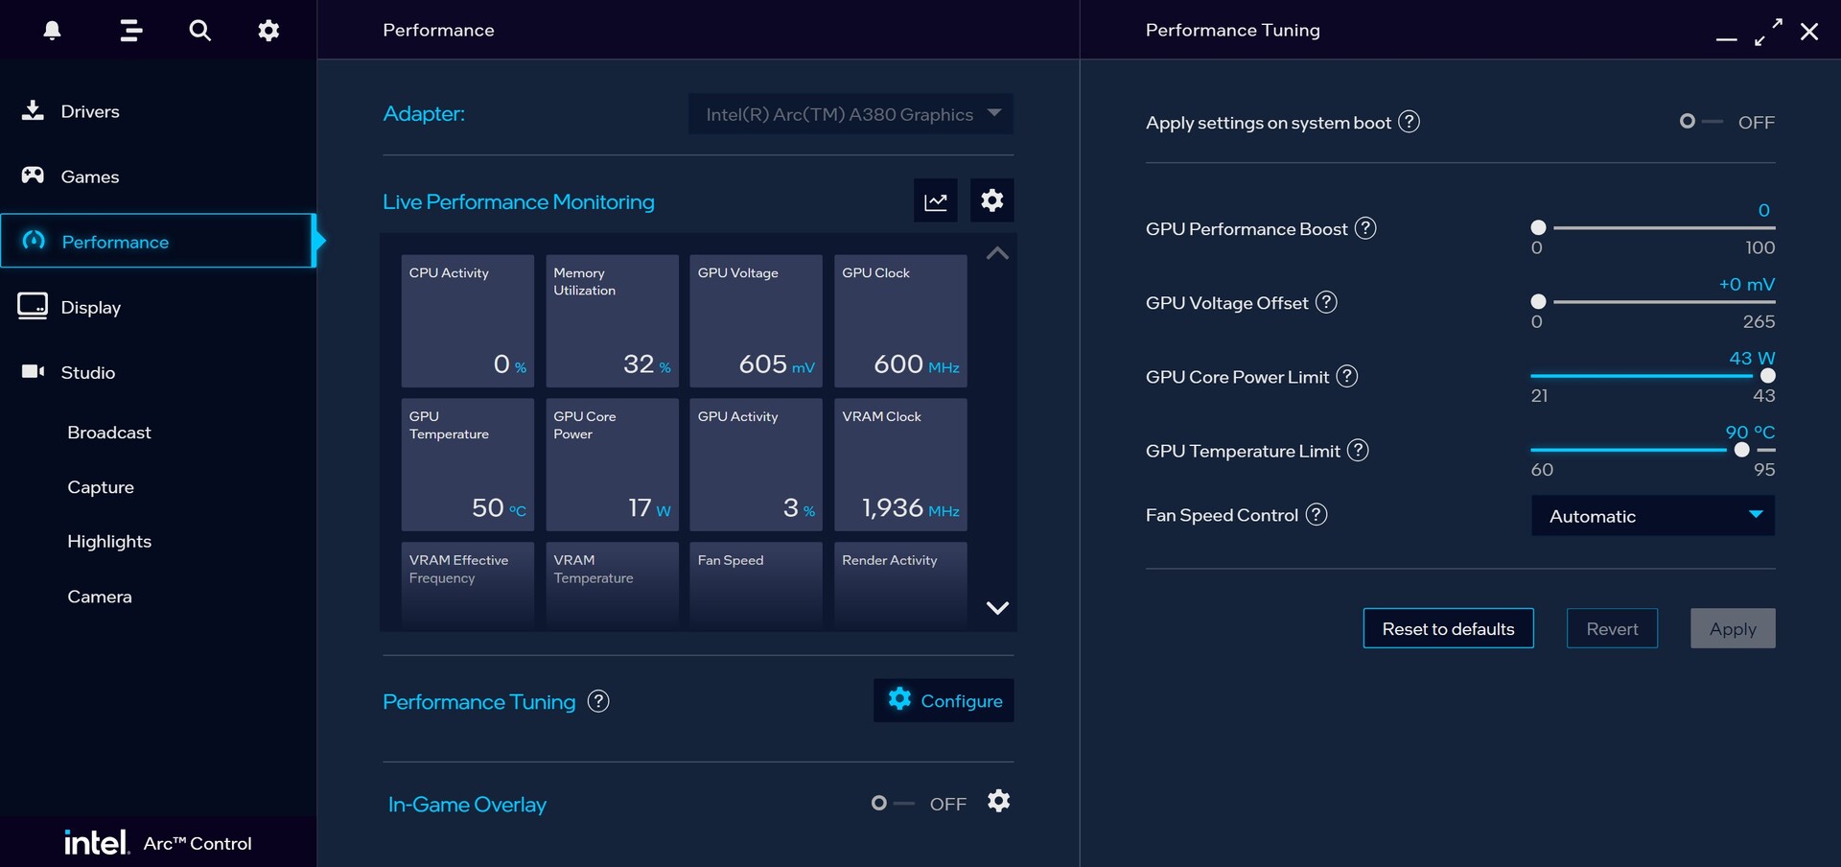
Task: Enable the In-Game Overlay toggle
Action: [891, 804]
